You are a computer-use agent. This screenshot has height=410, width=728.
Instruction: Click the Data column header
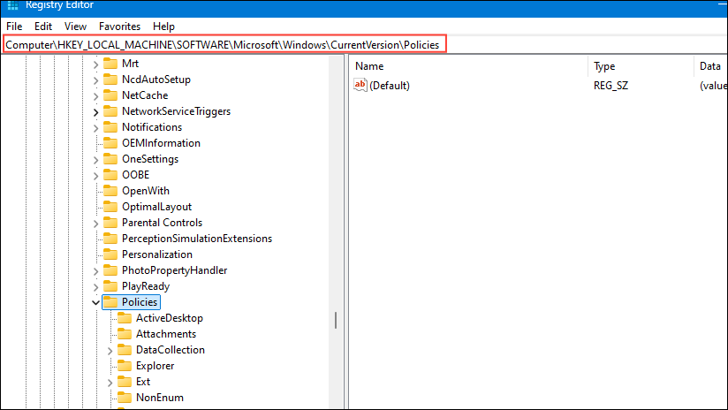pyautogui.click(x=711, y=66)
